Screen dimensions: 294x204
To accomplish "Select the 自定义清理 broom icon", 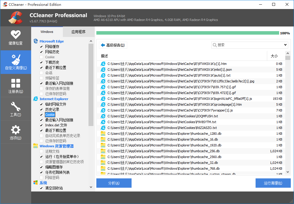I will coord(15,60).
